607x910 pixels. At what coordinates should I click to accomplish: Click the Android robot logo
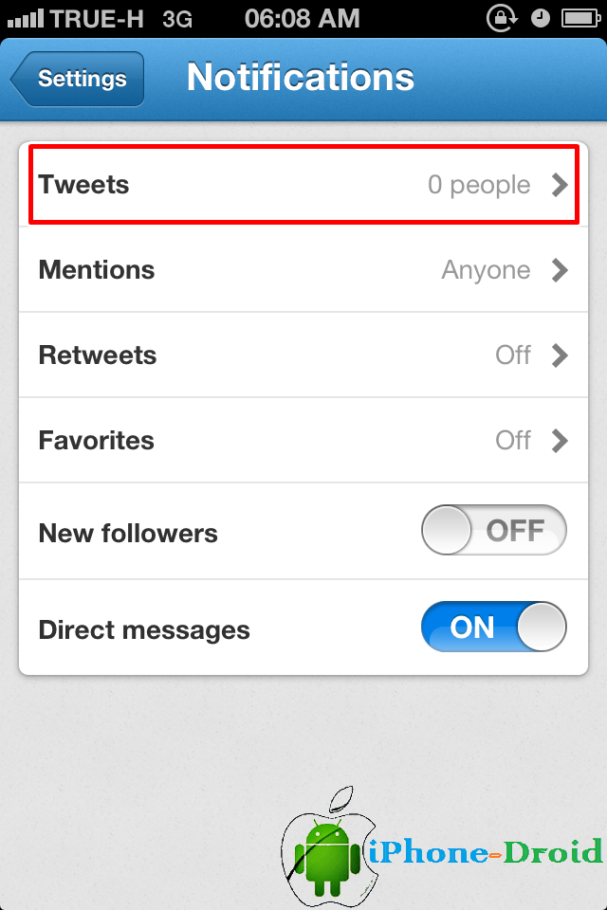tap(326, 858)
